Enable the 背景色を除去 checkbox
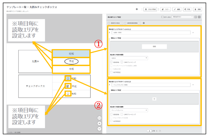Screen dimensions: 209x138 (109, 23)
